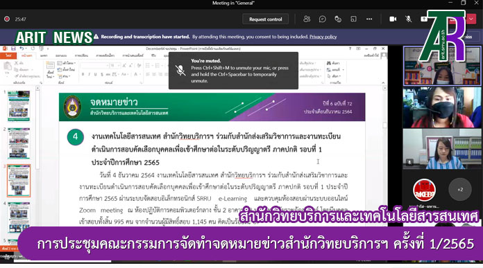Image resolution: width=483 pixels, height=268 pixels.
Task: Click PowerPoint Help question mark icon
Action: tap(350, 48)
